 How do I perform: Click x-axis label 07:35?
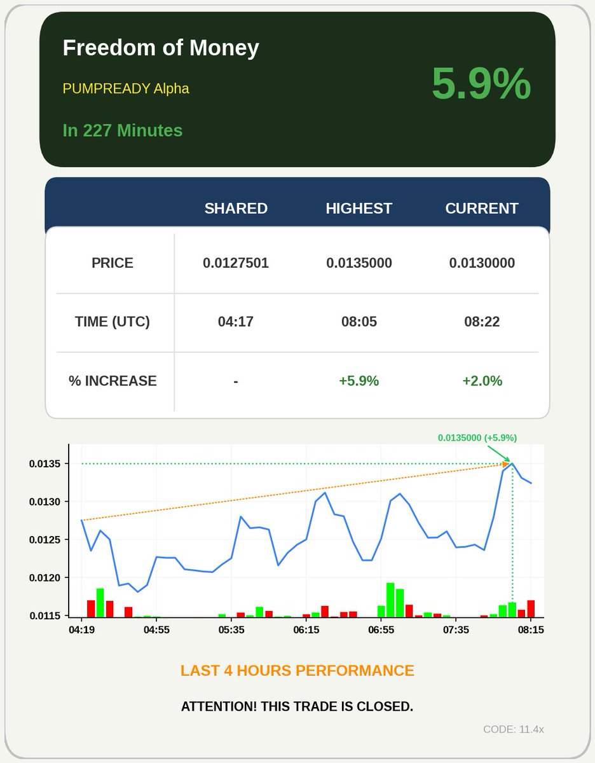456,629
